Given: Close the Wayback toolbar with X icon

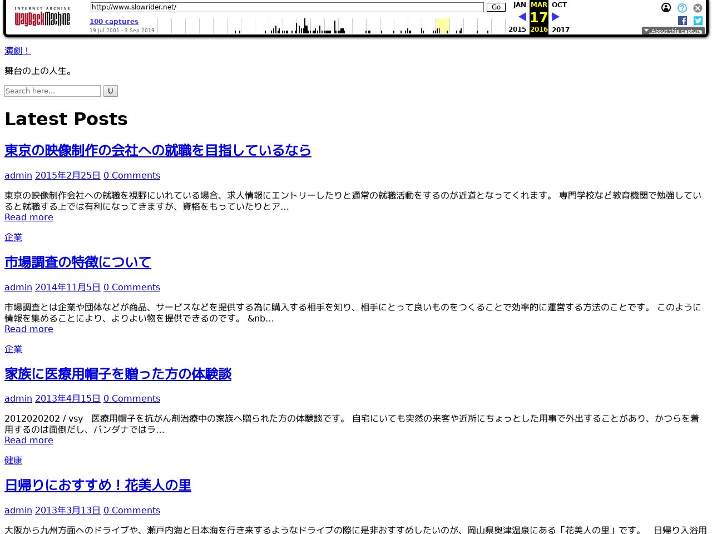Looking at the screenshot, I should click(x=698, y=8).
